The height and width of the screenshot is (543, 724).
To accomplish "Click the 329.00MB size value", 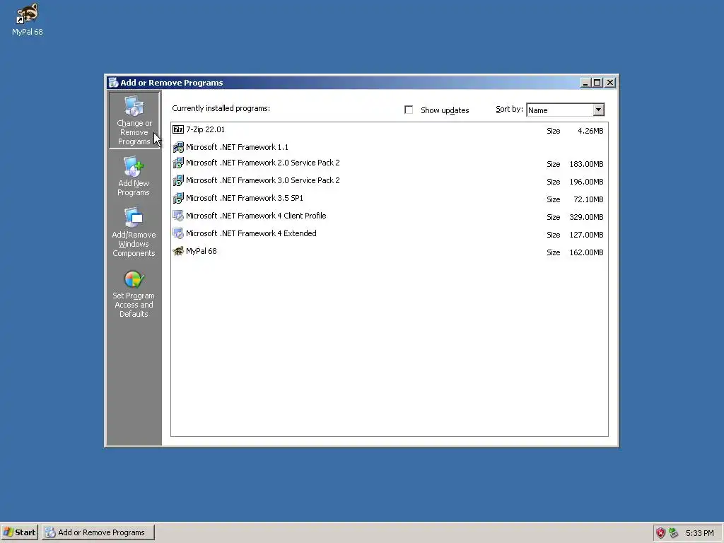I will coord(586,217).
